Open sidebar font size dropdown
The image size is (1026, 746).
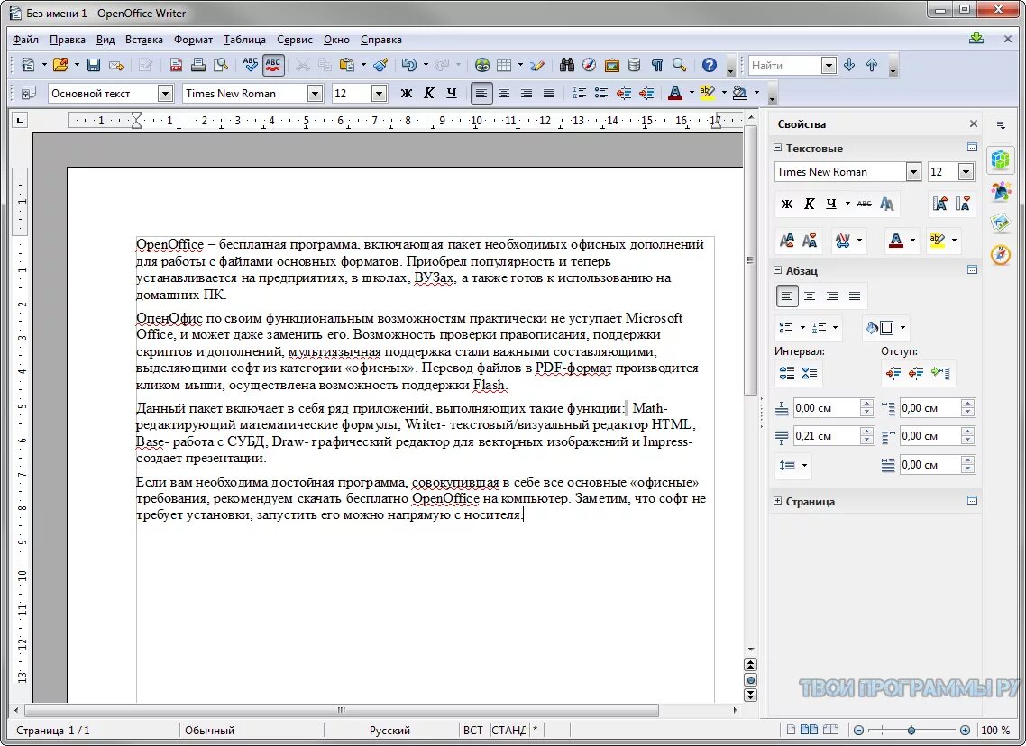pyautogui.click(x=966, y=172)
